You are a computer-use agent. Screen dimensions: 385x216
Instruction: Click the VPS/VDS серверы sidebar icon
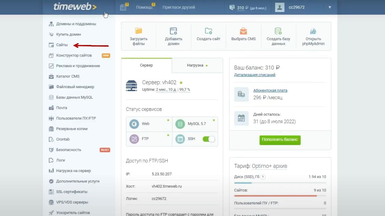tap(51, 202)
